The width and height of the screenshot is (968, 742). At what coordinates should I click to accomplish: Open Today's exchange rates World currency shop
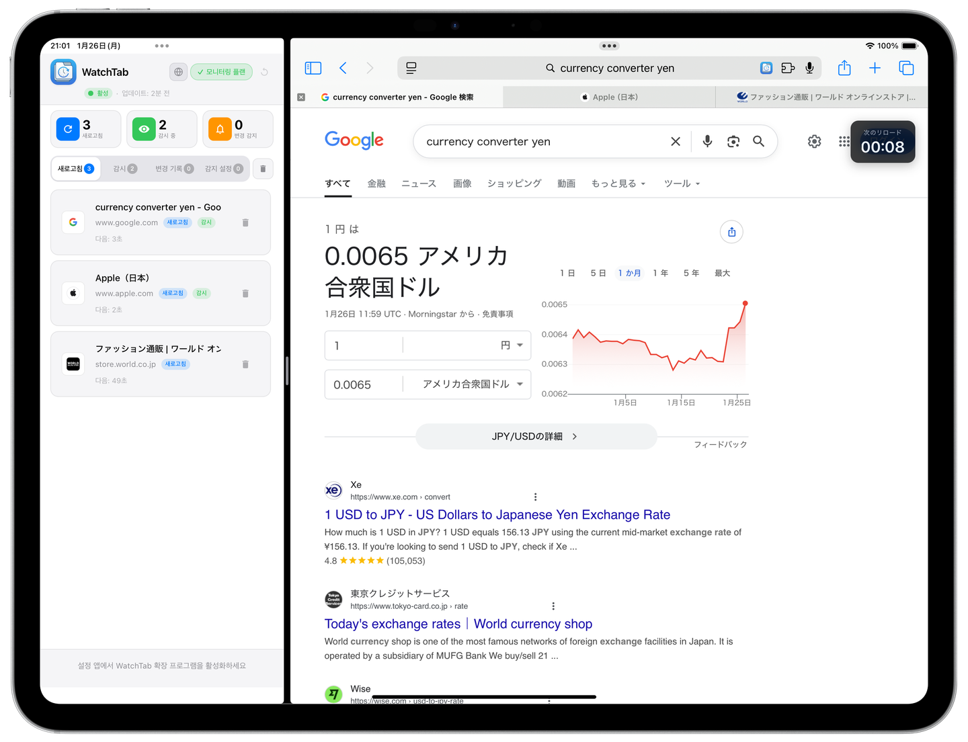click(x=458, y=624)
